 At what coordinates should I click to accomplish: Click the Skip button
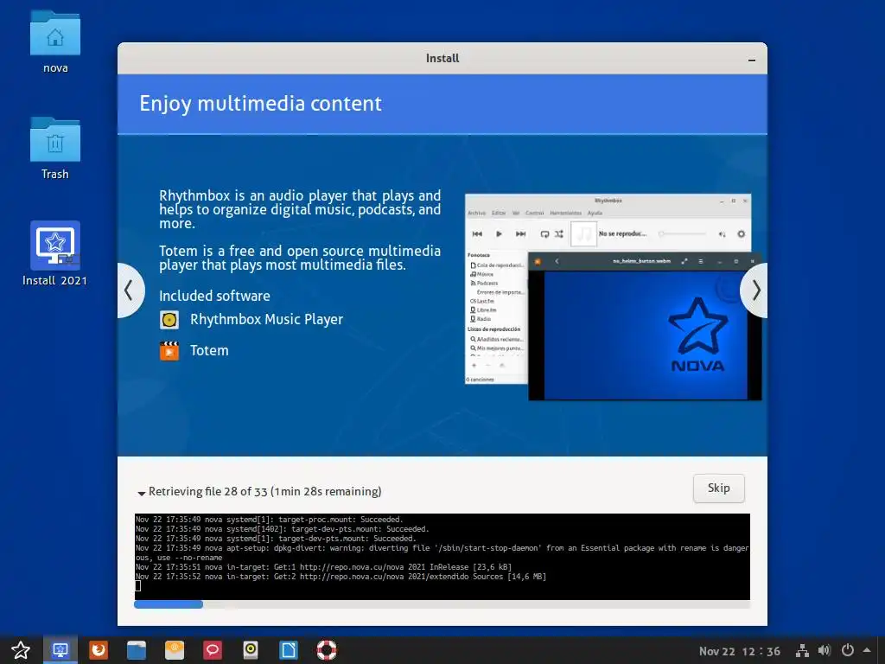pyautogui.click(x=718, y=488)
